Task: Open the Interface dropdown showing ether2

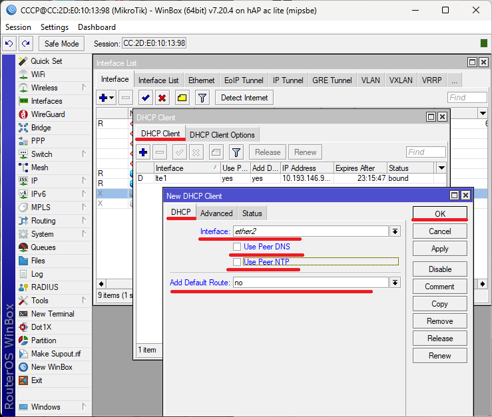Action: point(395,231)
